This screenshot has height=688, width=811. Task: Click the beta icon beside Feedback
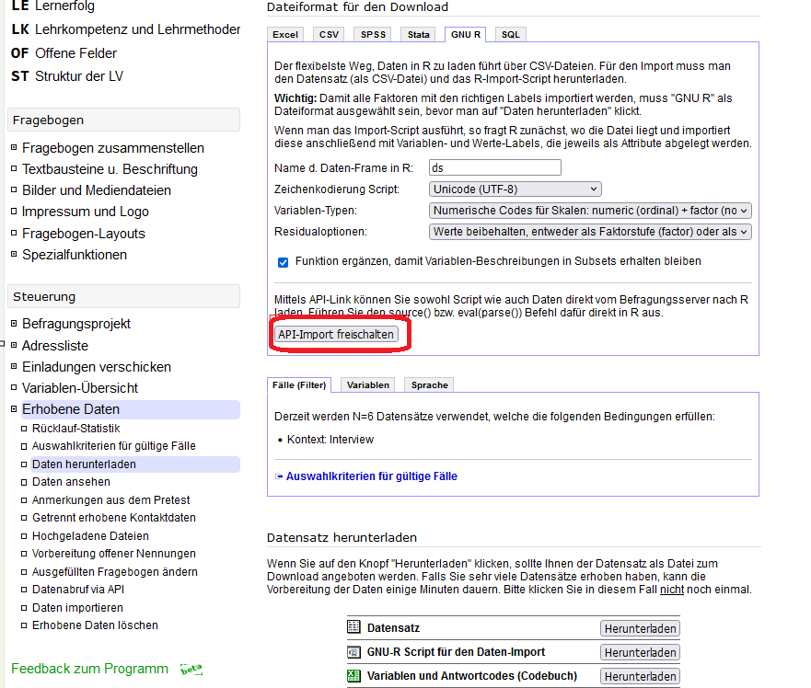pos(191,669)
